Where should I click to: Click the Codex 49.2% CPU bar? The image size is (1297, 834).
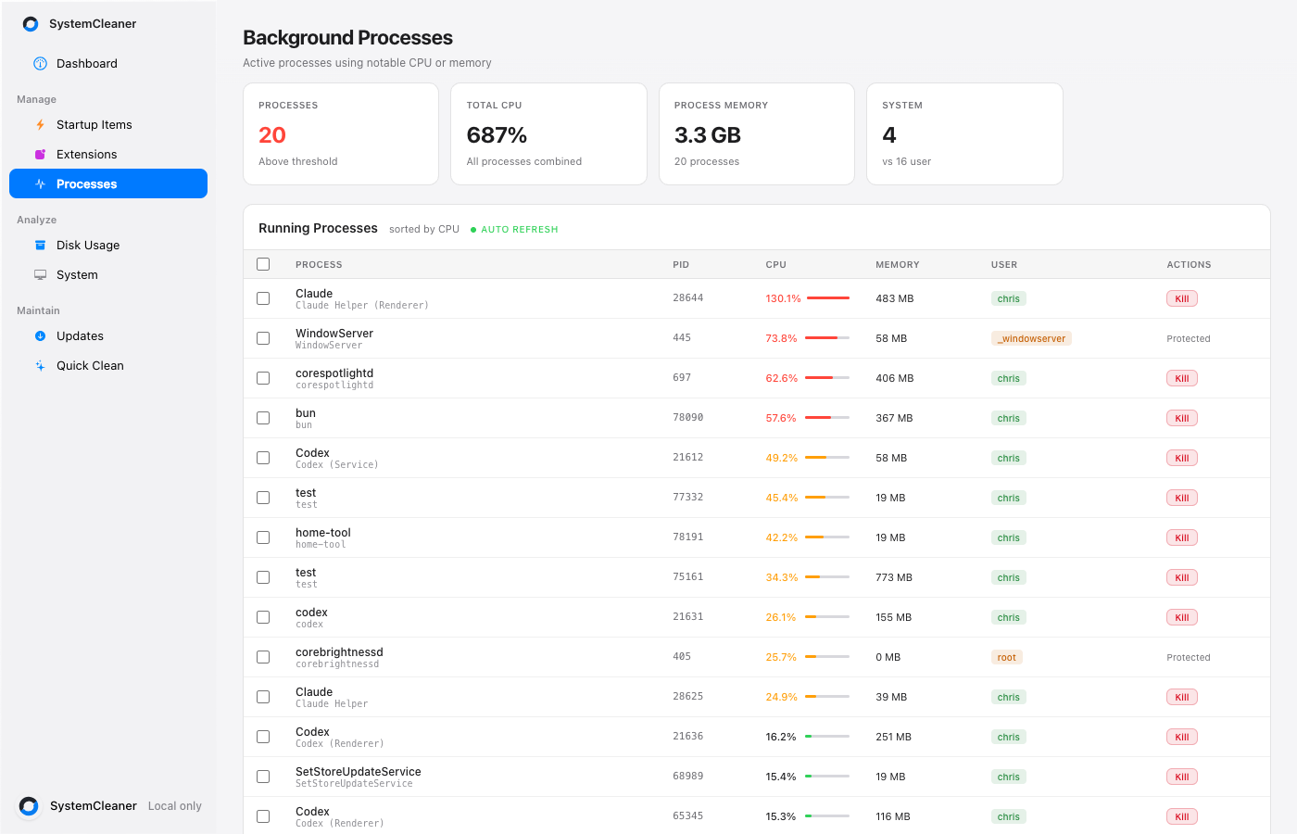(x=827, y=458)
